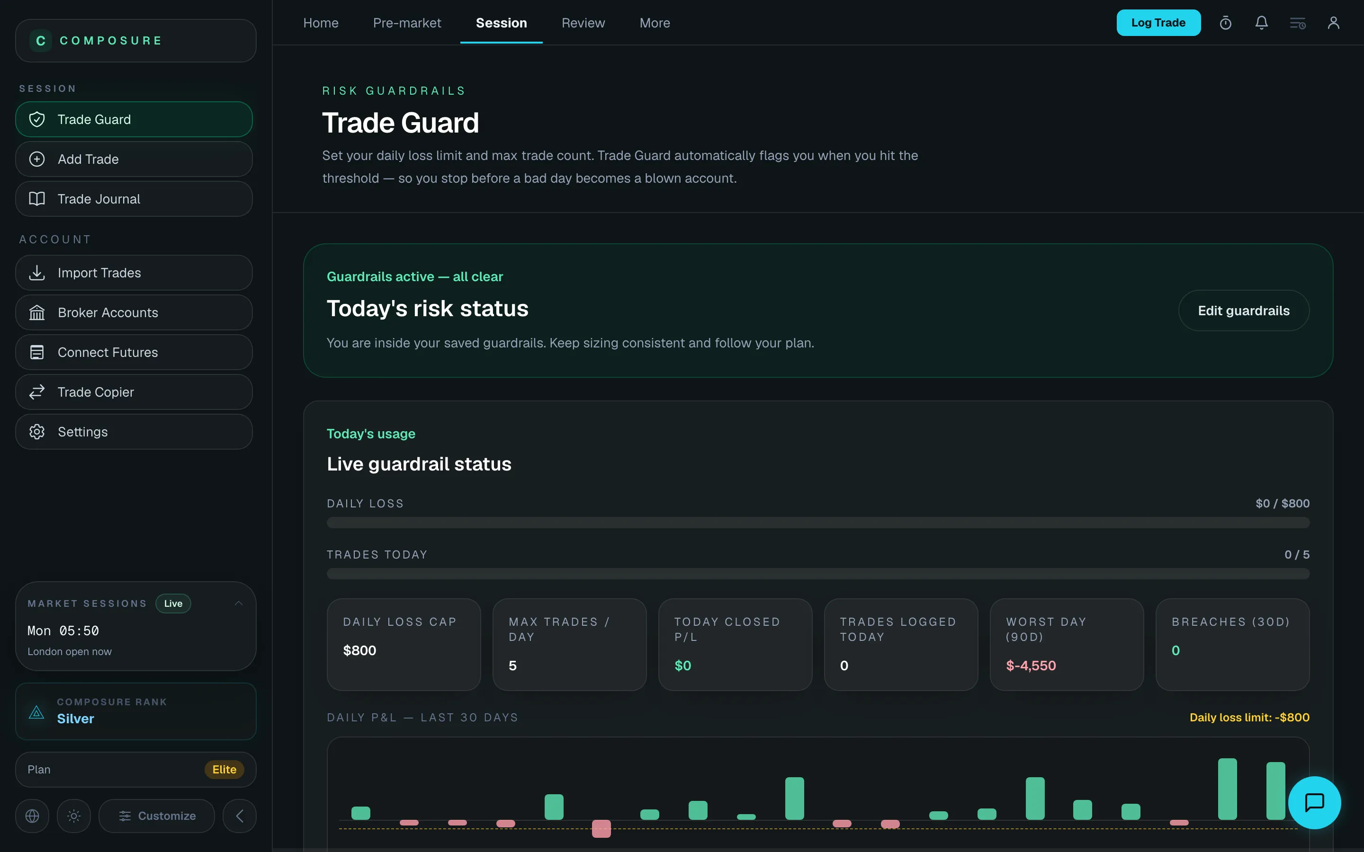Click the Max Trades / Day card
Viewport: 1364px width, 852px height.
[569, 645]
